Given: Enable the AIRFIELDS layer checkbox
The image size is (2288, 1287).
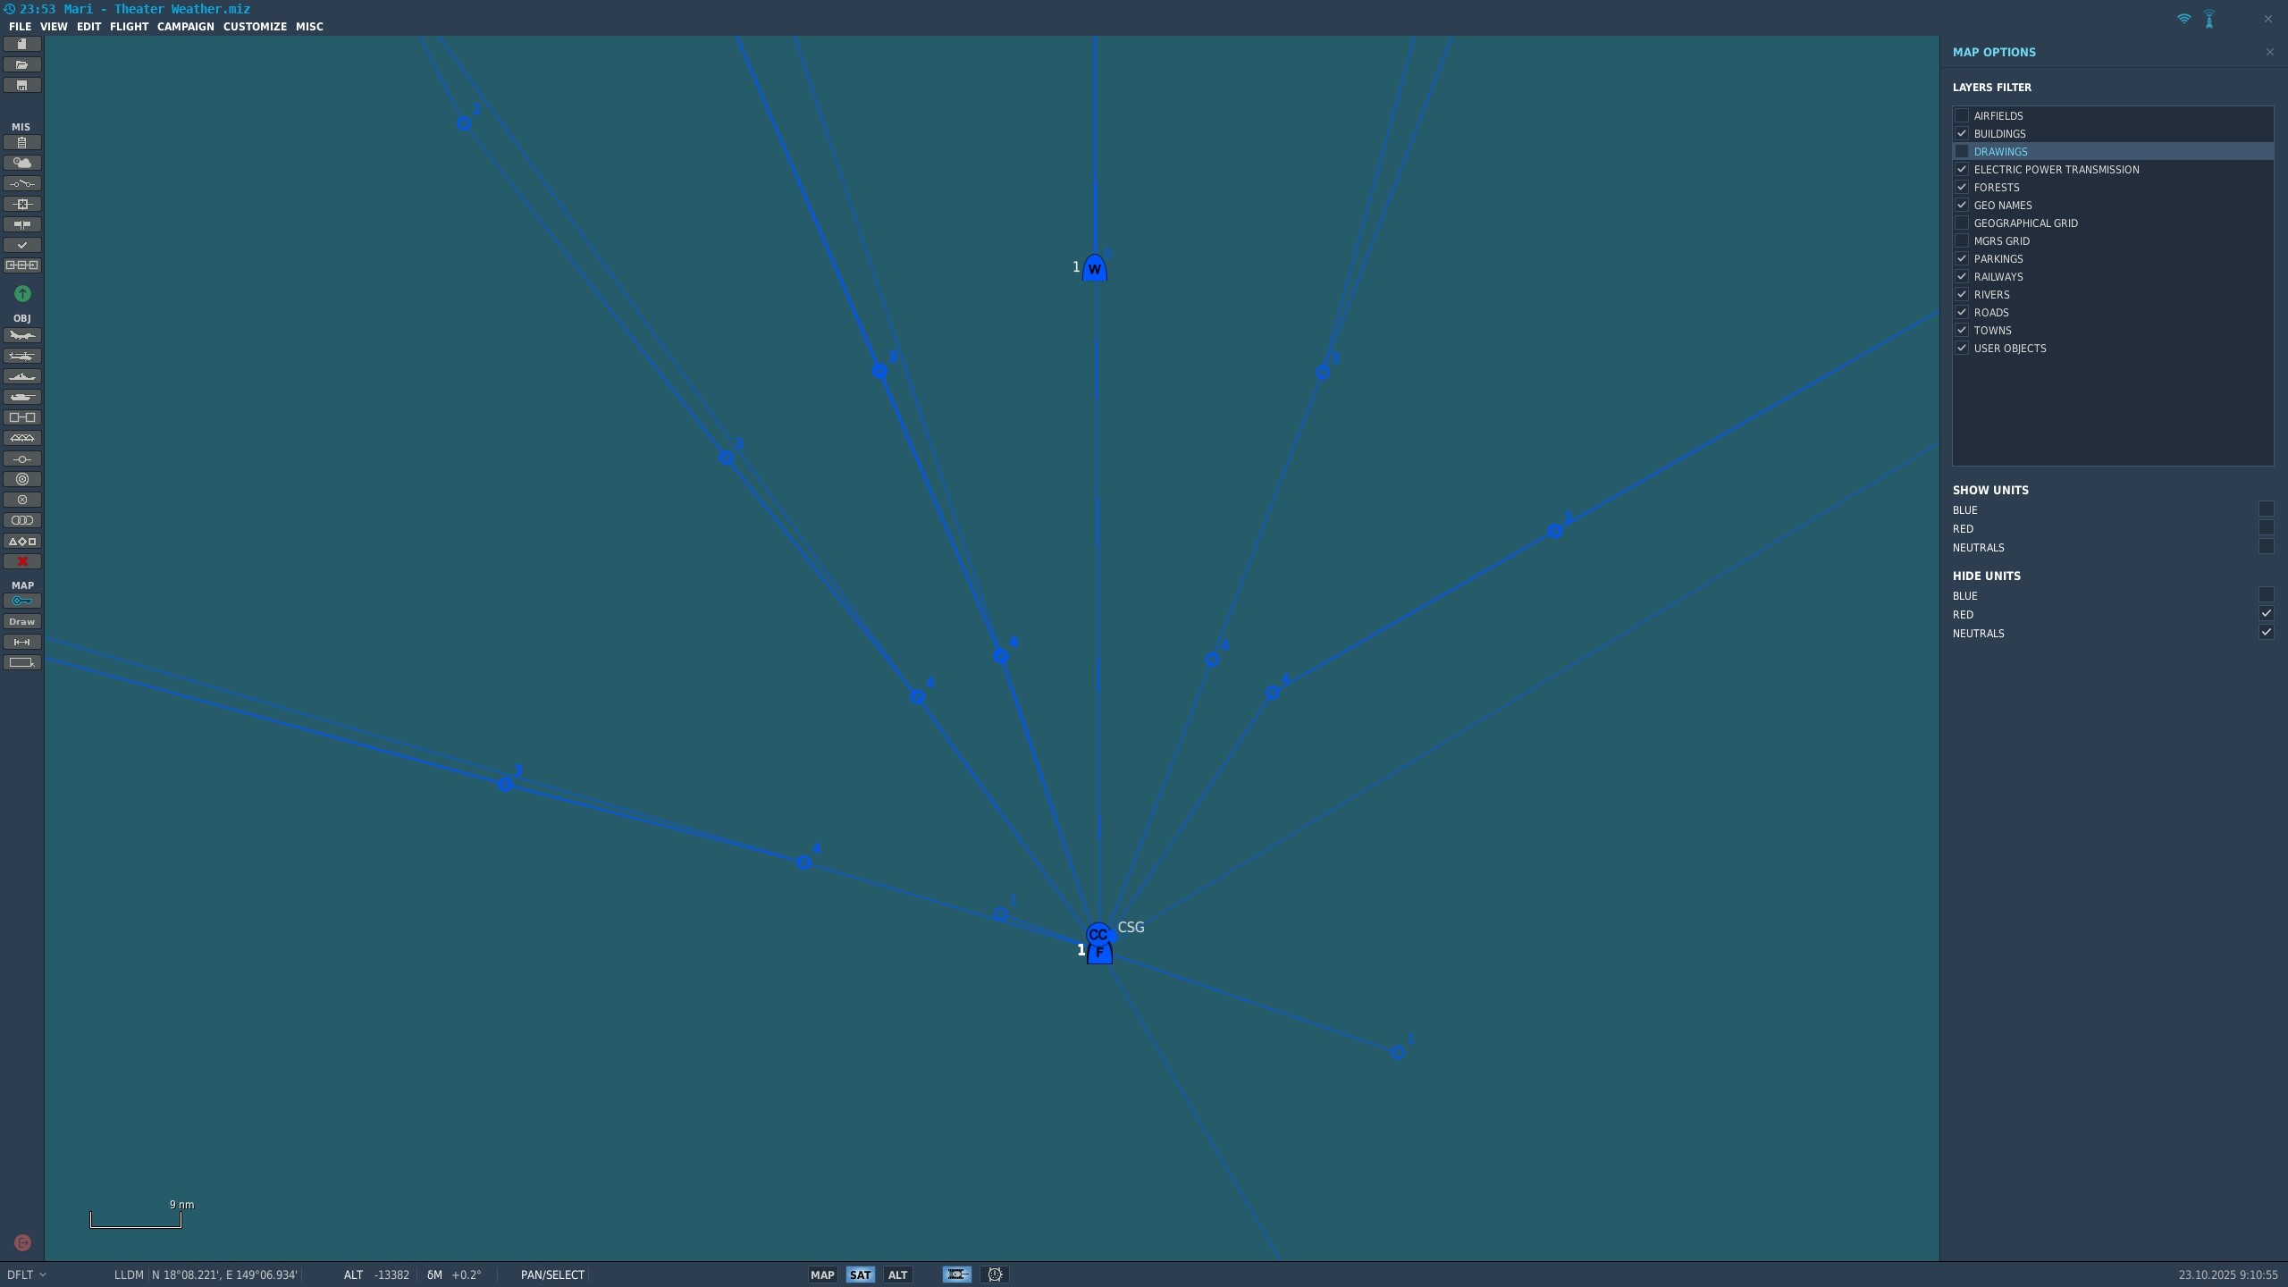Looking at the screenshot, I should pos(1962,115).
